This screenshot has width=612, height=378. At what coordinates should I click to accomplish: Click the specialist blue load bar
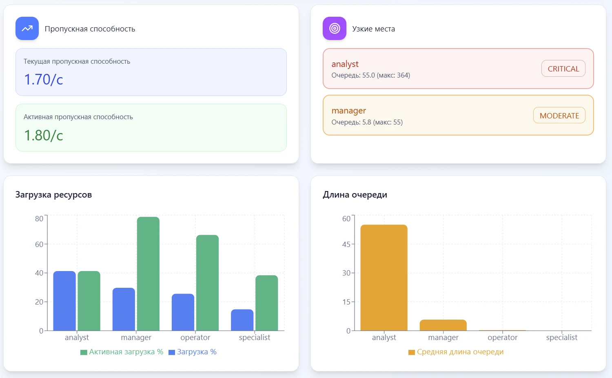pyautogui.click(x=242, y=320)
